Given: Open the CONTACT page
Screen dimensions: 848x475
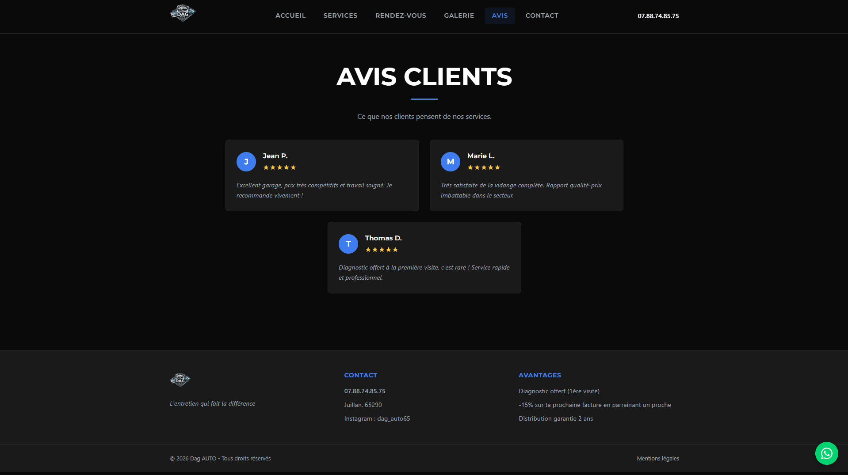Looking at the screenshot, I should pos(542,15).
